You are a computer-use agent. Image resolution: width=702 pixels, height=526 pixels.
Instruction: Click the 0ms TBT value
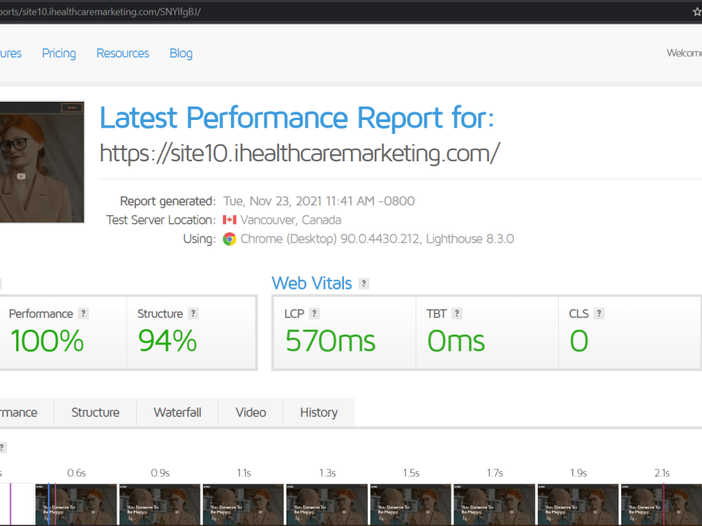pyautogui.click(x=456, y=341)
